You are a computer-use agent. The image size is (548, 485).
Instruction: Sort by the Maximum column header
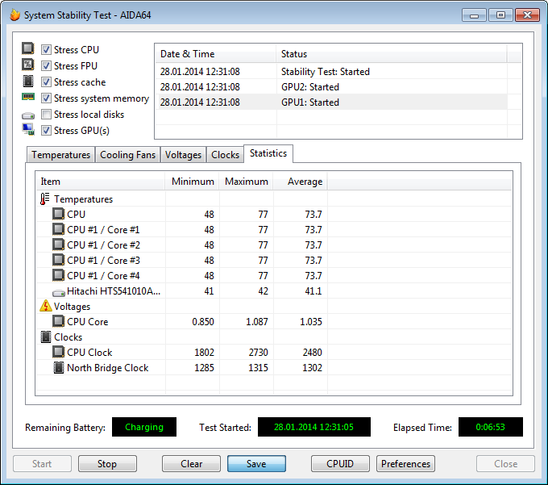pyautogui.click(x=246, y=182)
